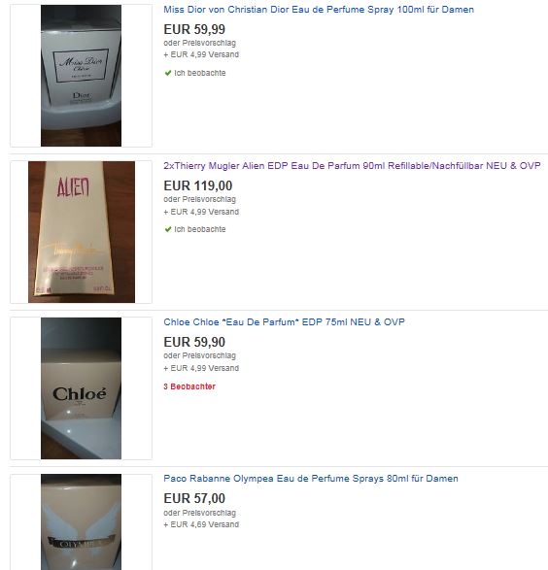
Task: Click the green checkmark next to Miss Dior
Action: [168, 73]
